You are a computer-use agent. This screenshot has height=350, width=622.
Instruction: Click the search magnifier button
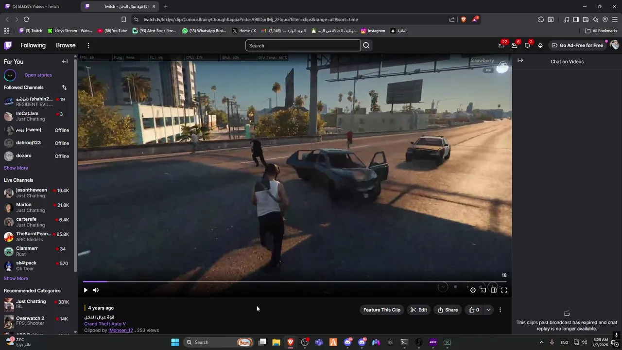(366, 46)
